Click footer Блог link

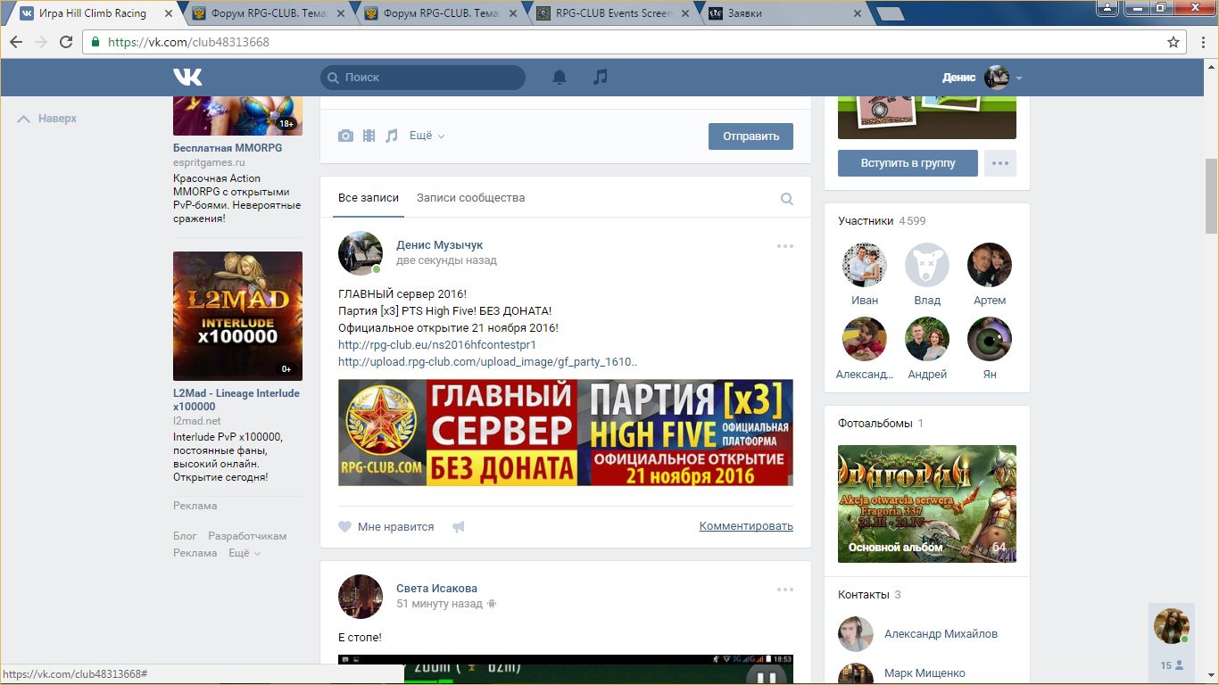tap(185, 536)
